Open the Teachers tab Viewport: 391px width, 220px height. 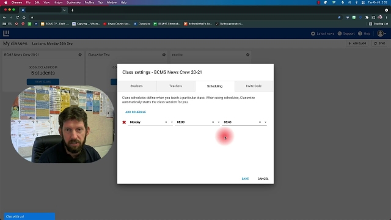point(175,86)
